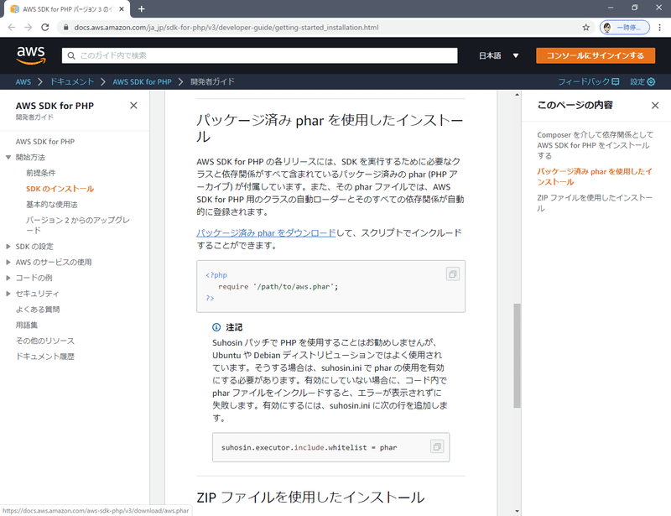The image size is (671, 516).
Task: Click the 注記 info icon
Action: coord(216,327)
